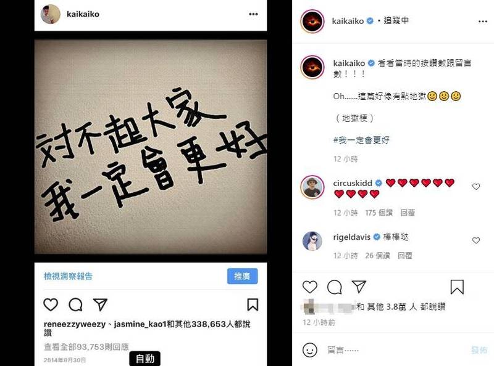Share left post with paper plane icon
The width and height of the screenshot is (494, 366).
click(x=100, y=304)
